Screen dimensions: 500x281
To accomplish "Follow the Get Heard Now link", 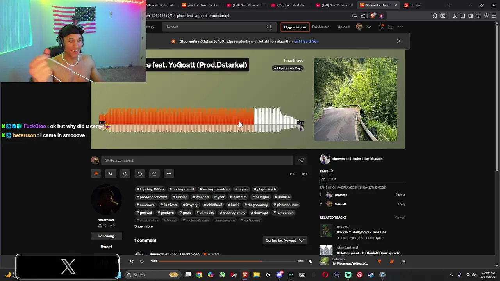I will coord(306,41).
